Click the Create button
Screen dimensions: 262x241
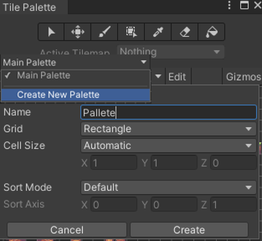click(189, 230)
